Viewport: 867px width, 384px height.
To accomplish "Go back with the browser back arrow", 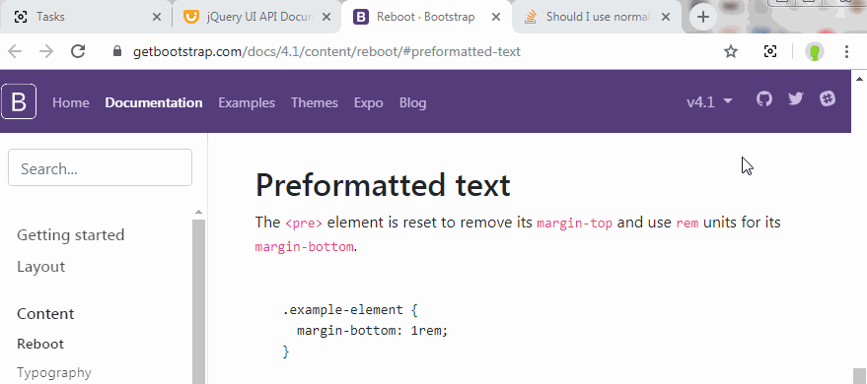I will pyautogui.click(x=15, y=52).
